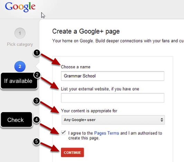Click the 'Create a Google+ page' heading
The width and height of the screenshot is (184, 162).
pyautogui.click(x=86, y=31)
